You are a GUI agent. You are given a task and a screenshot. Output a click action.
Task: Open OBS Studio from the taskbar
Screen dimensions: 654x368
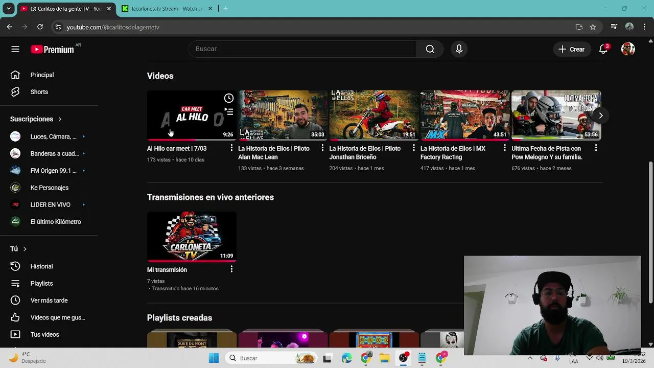click(x=403, y=358)
